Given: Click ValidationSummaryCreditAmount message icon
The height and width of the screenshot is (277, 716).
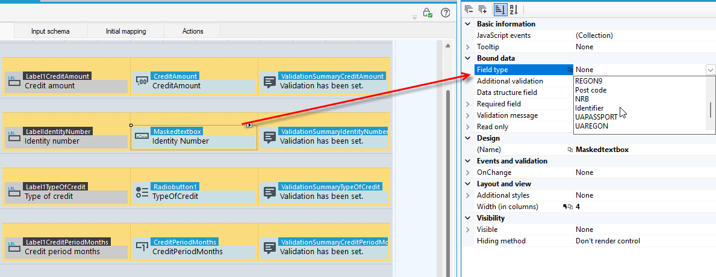Looking at the screenshot, I should point(270,82).
